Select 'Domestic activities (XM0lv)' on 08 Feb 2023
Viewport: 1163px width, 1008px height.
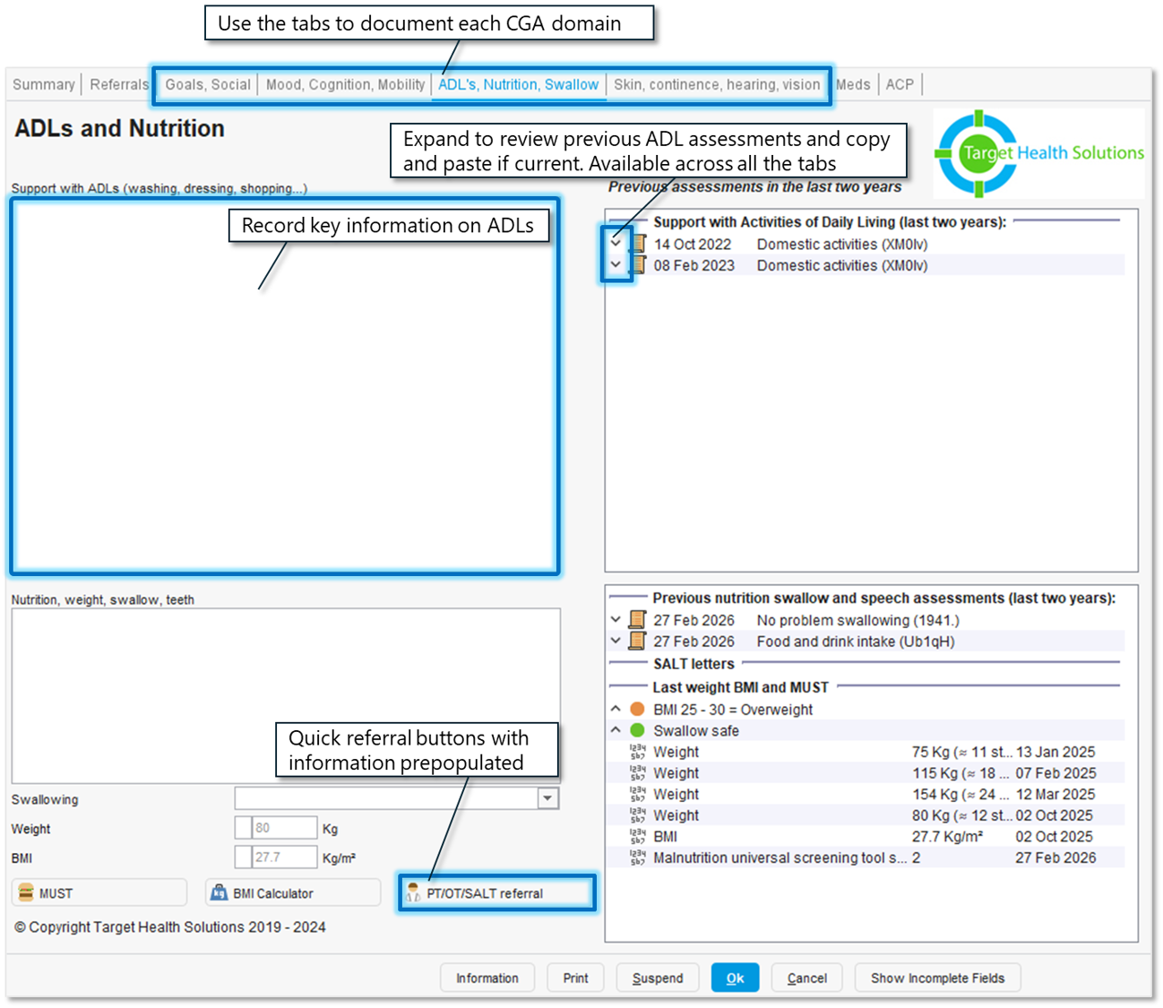pyautogui.click(x=842, y=265)
